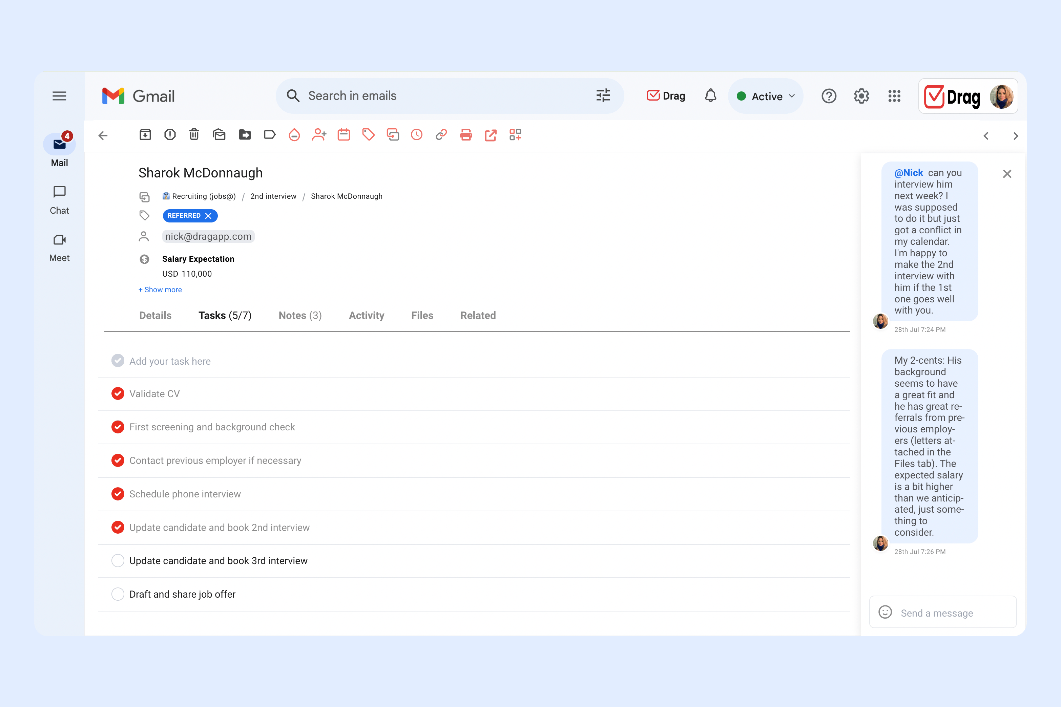Click the red open-in-new-window icon
Image resolution: width=1061 pixels, height=707 pixels.
[490, 135]
